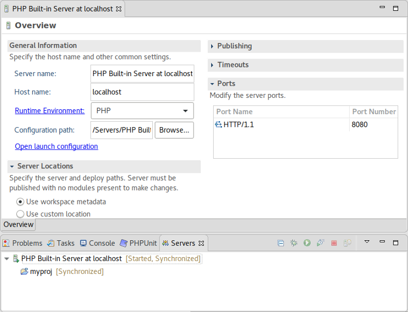
Task: Click the Problems view icon
Action: point(6,243)
